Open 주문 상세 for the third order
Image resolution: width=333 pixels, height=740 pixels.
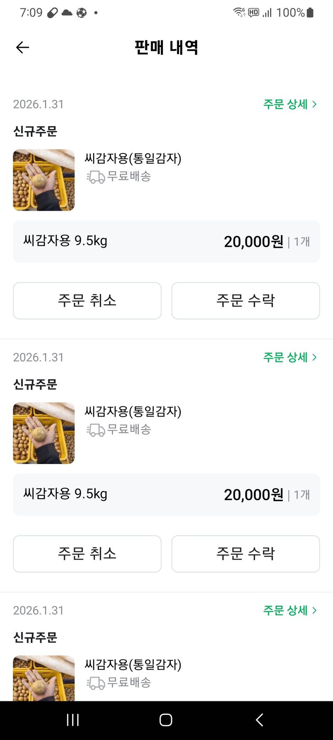coord(290,610)
